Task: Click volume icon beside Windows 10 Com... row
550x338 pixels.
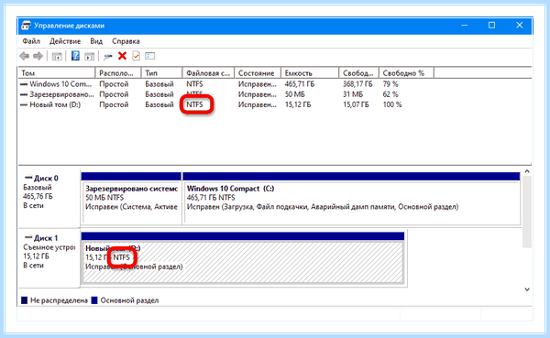Action: click(24, 84)
